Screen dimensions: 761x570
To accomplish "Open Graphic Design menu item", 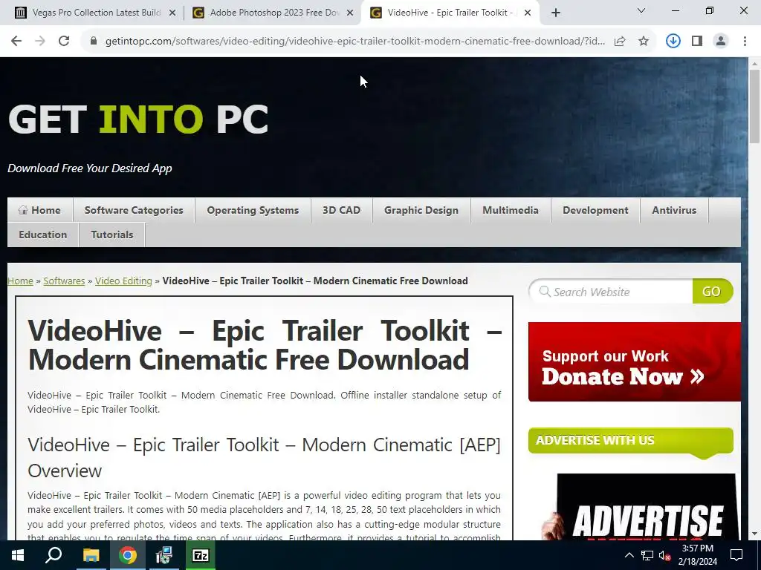I will click(421, 210).
